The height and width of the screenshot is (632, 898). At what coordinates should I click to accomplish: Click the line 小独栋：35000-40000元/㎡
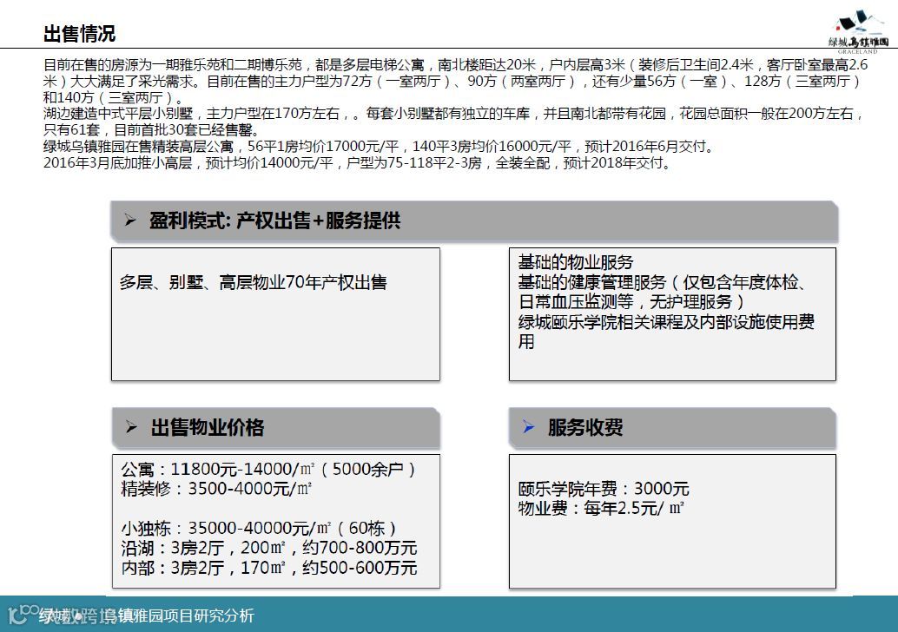[x=258, y=528]
